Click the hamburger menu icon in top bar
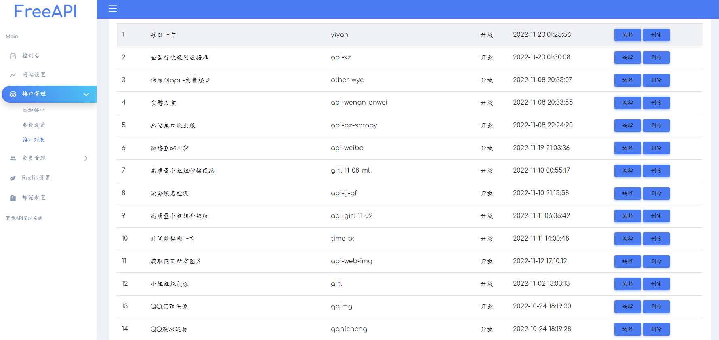Screen dimensions: 719x340 pyautogui.click(x=113, y=8)
